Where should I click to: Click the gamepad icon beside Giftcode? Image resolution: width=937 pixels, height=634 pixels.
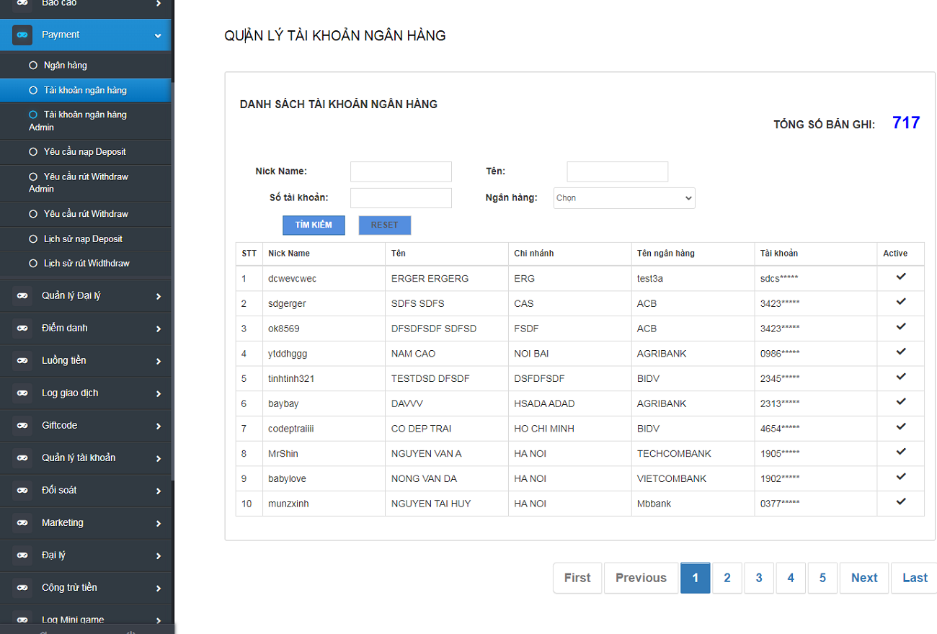pyautogui.click(x=22, y=426)
